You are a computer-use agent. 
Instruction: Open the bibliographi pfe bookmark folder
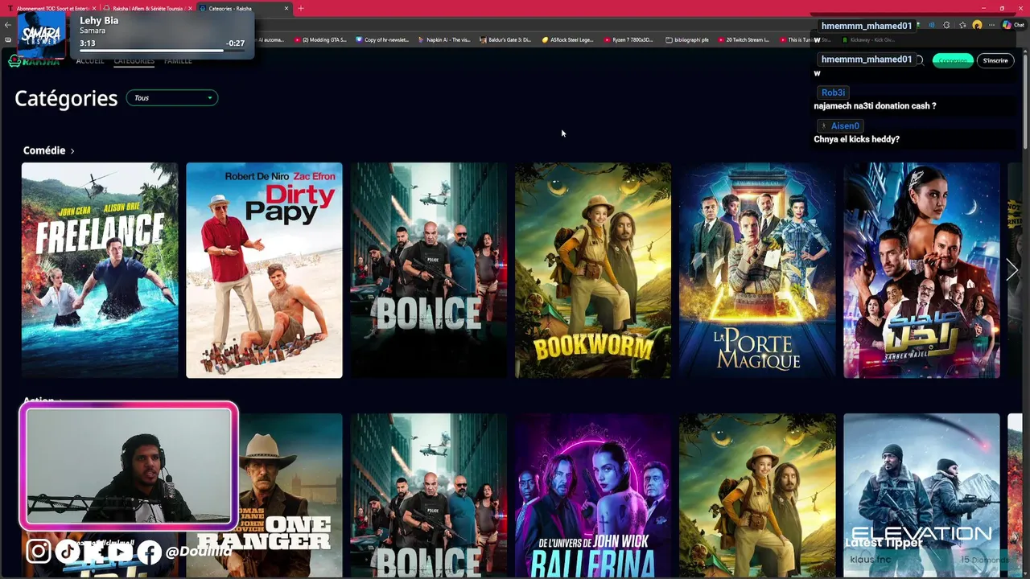point(687,39)
